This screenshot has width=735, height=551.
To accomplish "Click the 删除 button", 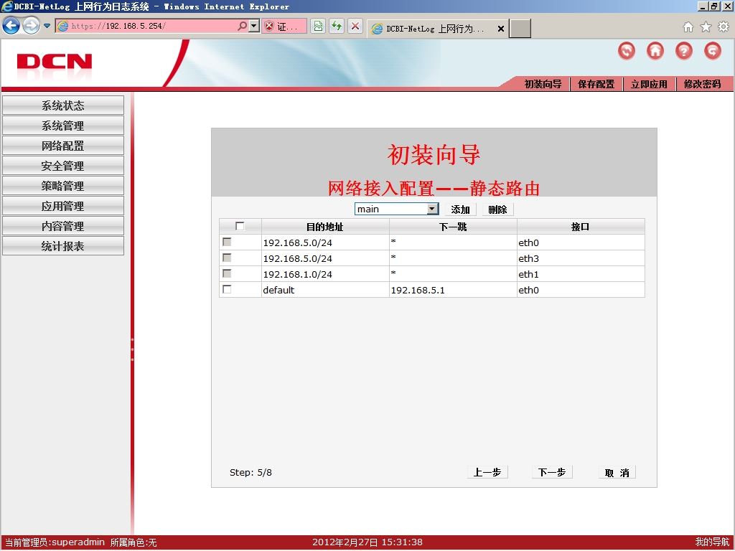I will pos(498,209).
